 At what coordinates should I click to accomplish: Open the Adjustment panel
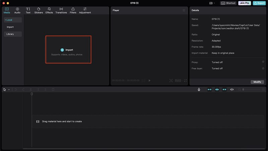click(85, 10)
